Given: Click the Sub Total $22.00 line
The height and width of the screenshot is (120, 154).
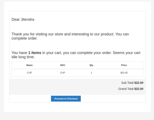Looking at the screenshot, I should click(x=132, y=83).
